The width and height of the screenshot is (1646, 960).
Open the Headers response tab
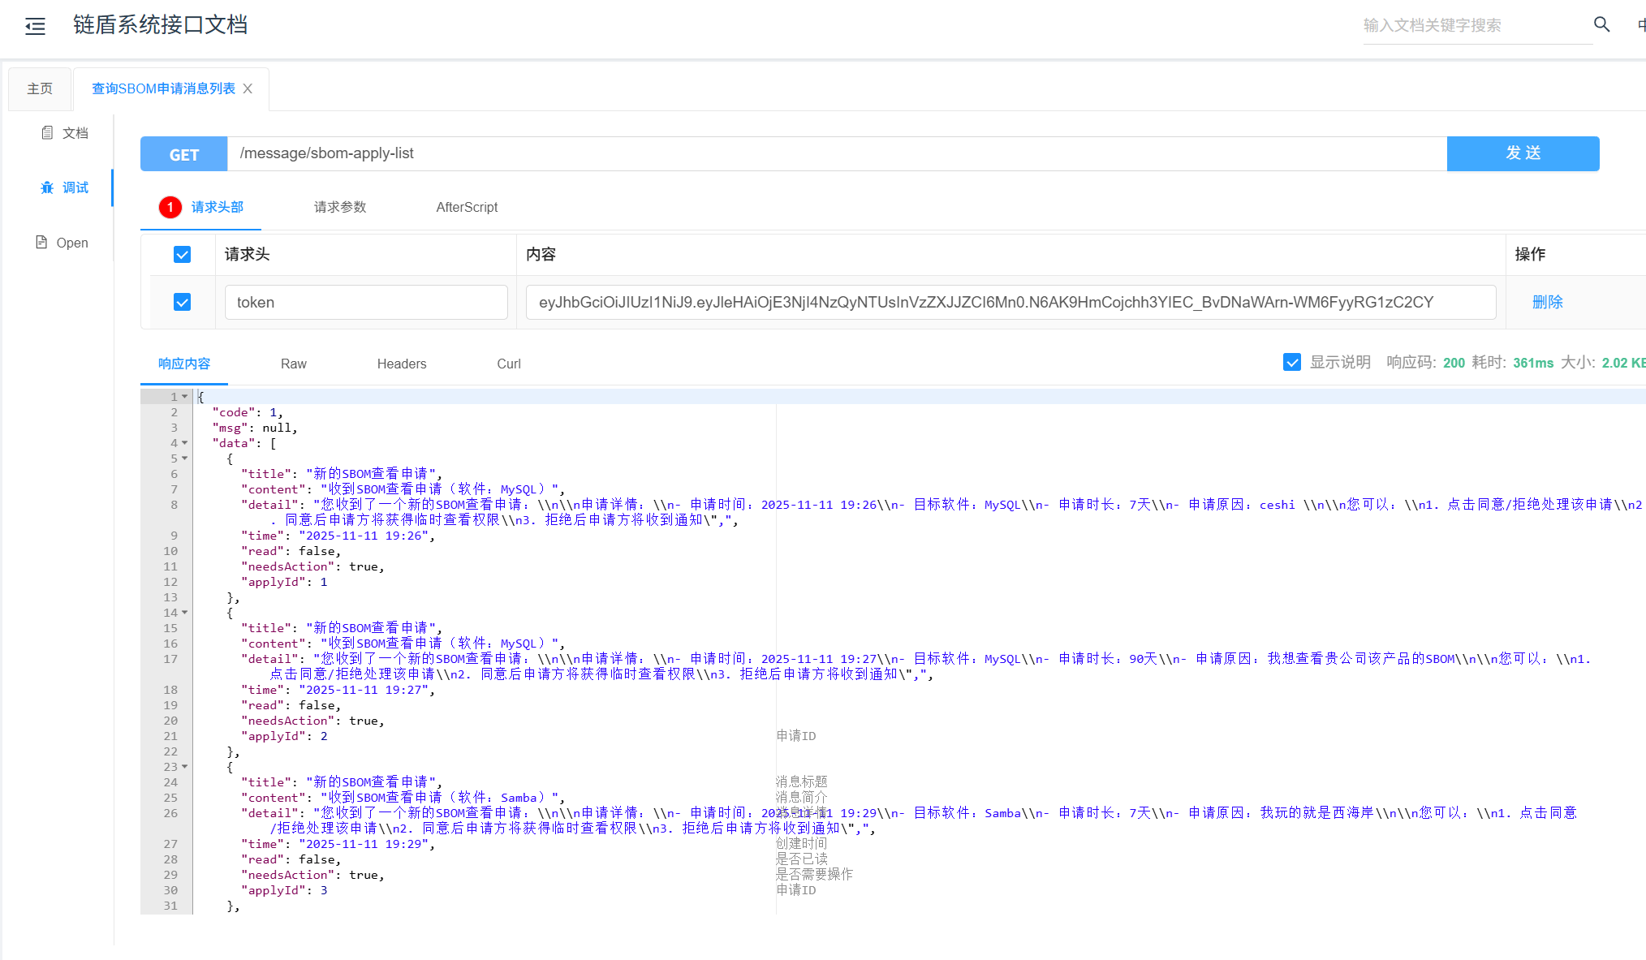(401, 364)
